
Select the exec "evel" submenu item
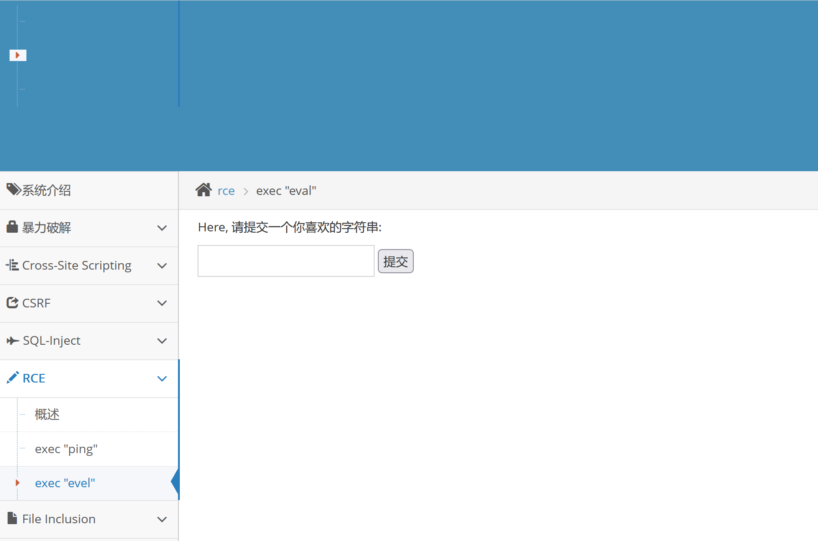click(65, 483)
